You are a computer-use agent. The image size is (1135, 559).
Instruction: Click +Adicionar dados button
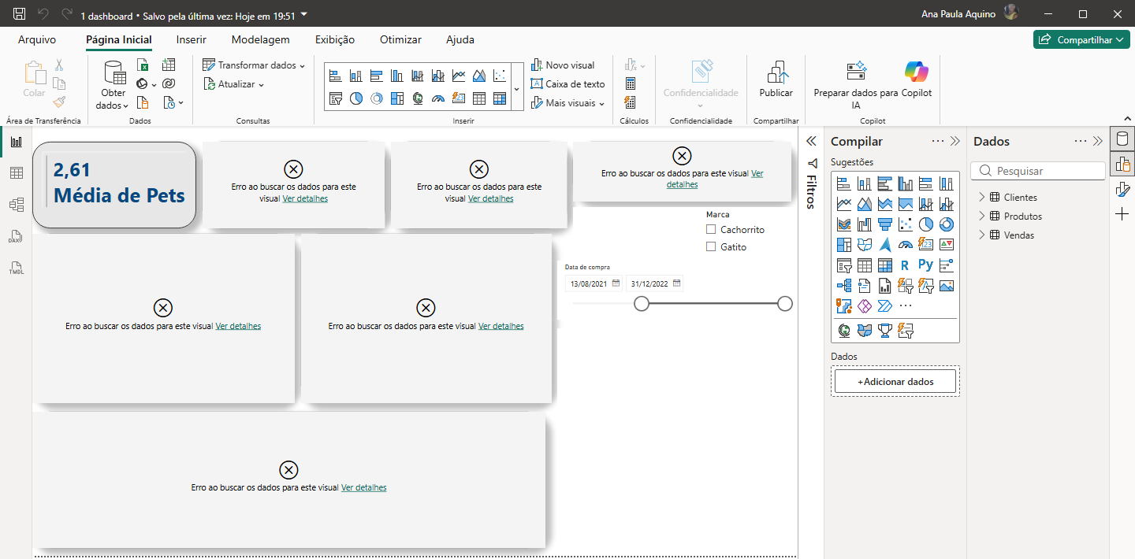pos(895,382)
